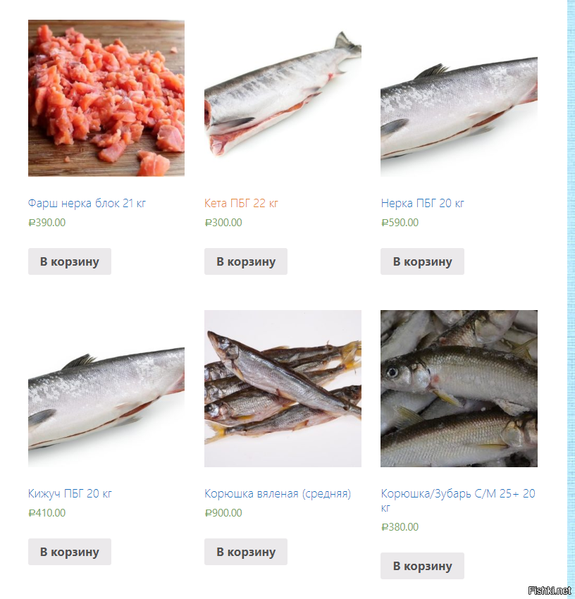Add Кета ПБГ 22 кг to cart

(246, 261)
